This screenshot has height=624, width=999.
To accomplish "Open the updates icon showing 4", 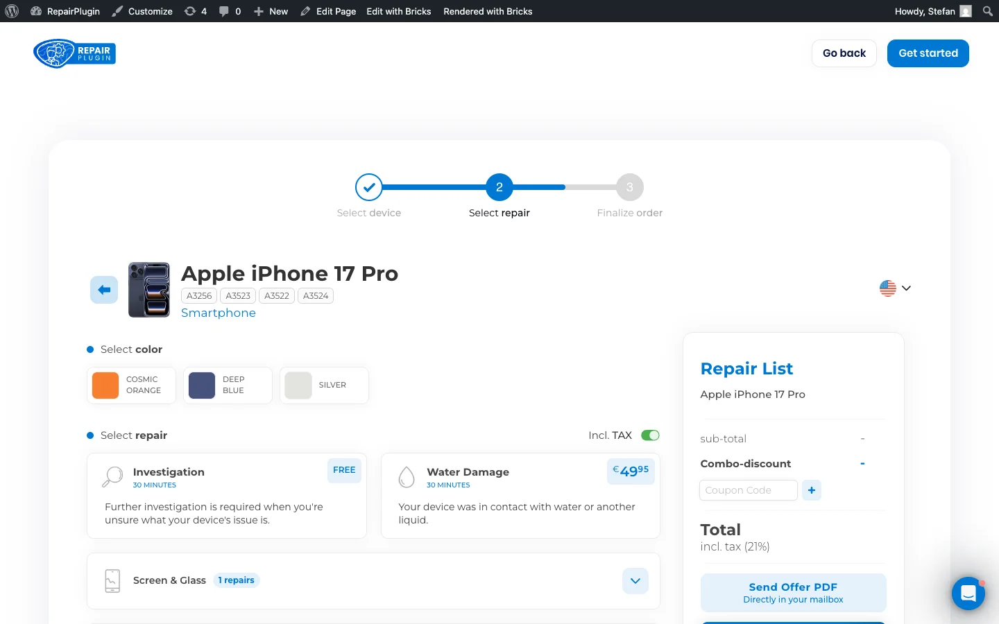I will coord(196,11).
